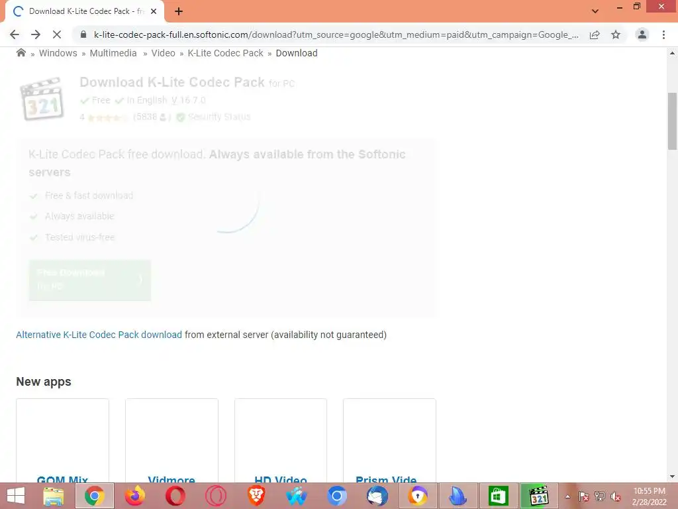Click the page vertical scrollbar thumb
This screenshot has width=678, height=509.
[x=672, y=121]
